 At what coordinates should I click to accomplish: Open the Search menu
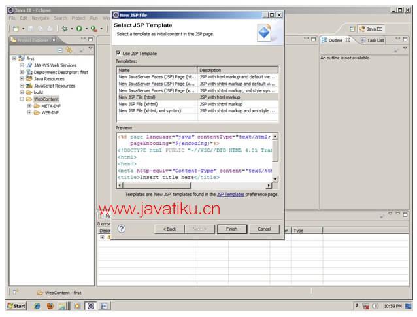point(60,18)
